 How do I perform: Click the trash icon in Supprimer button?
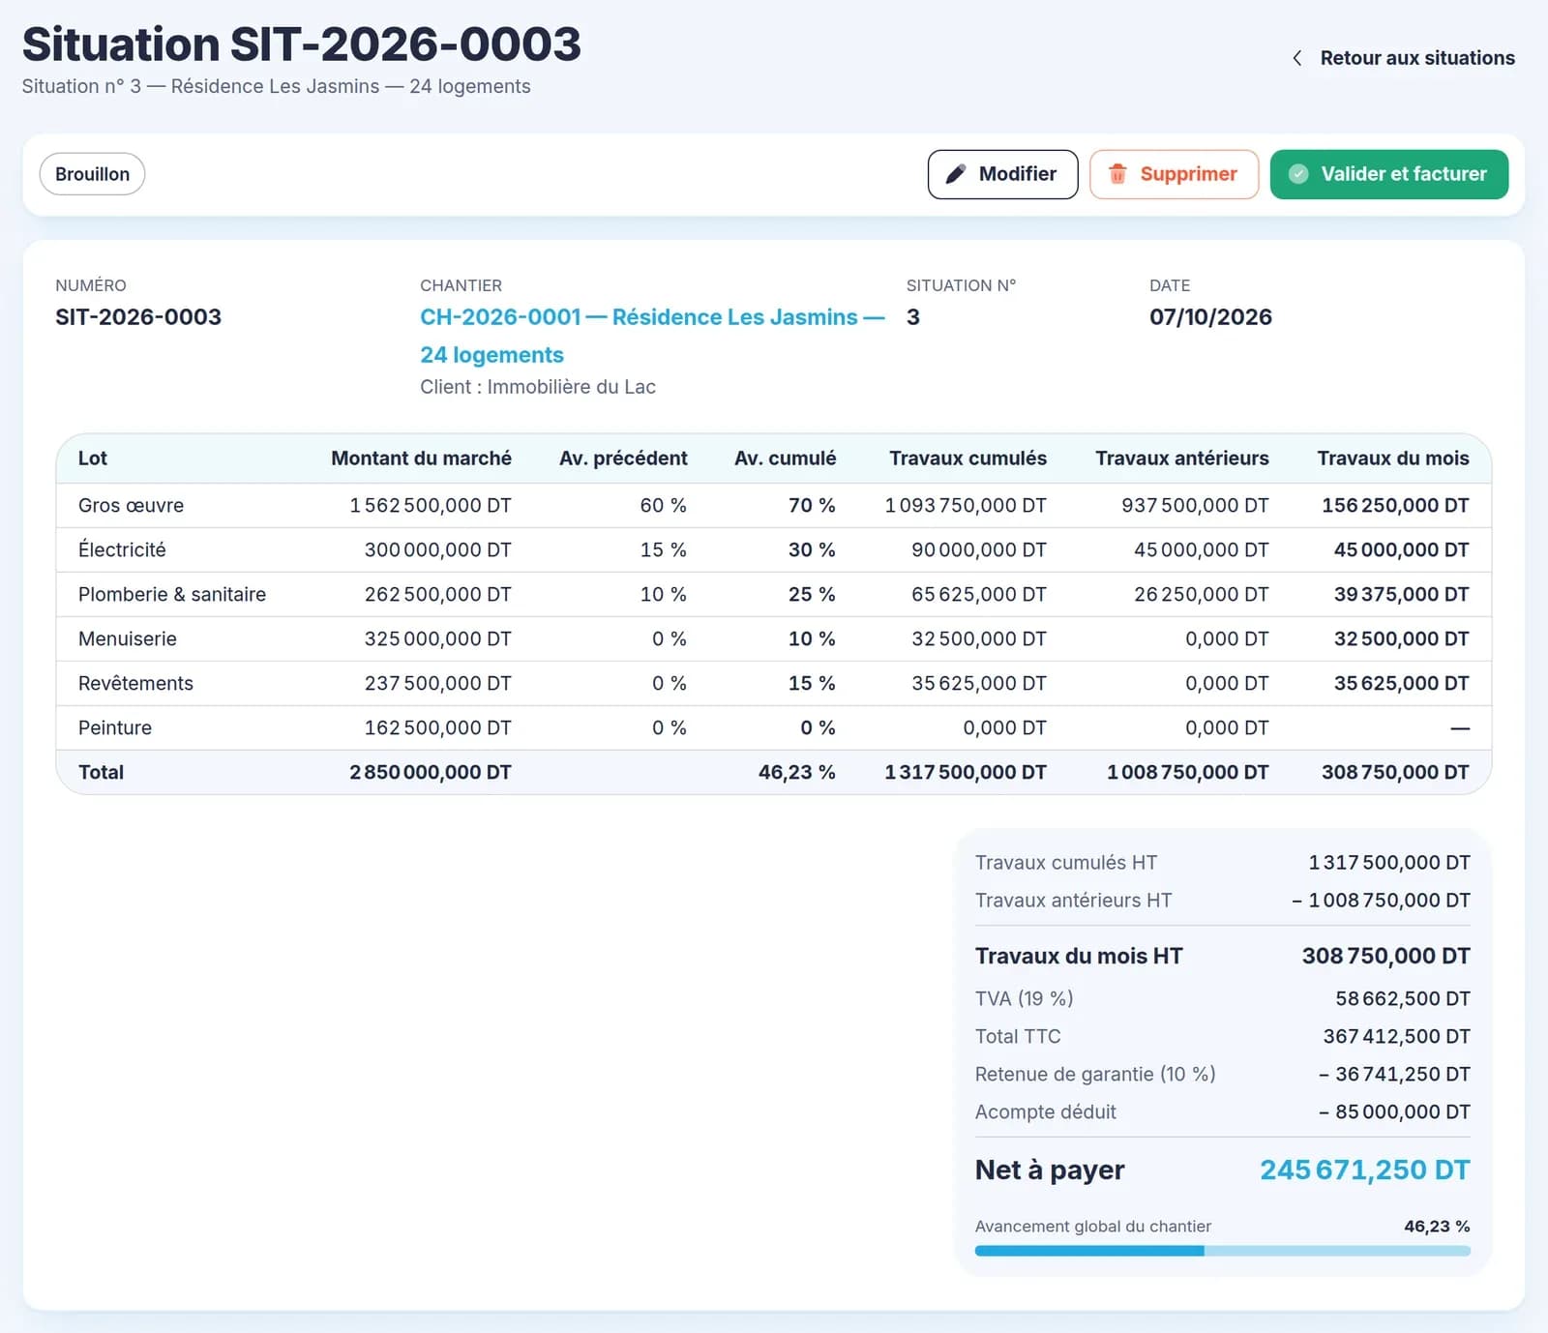(x=1117, y=174)
